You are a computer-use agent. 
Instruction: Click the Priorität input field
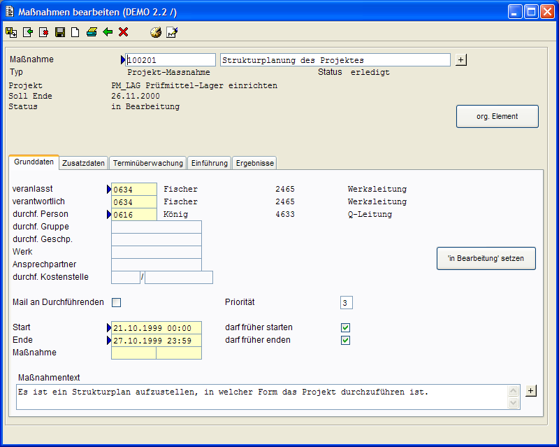click(x=347, y=303)
